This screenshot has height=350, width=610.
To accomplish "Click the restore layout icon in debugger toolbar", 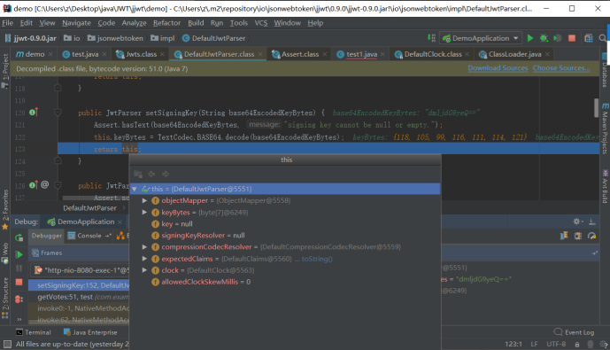I will click(x=564, y=236).
